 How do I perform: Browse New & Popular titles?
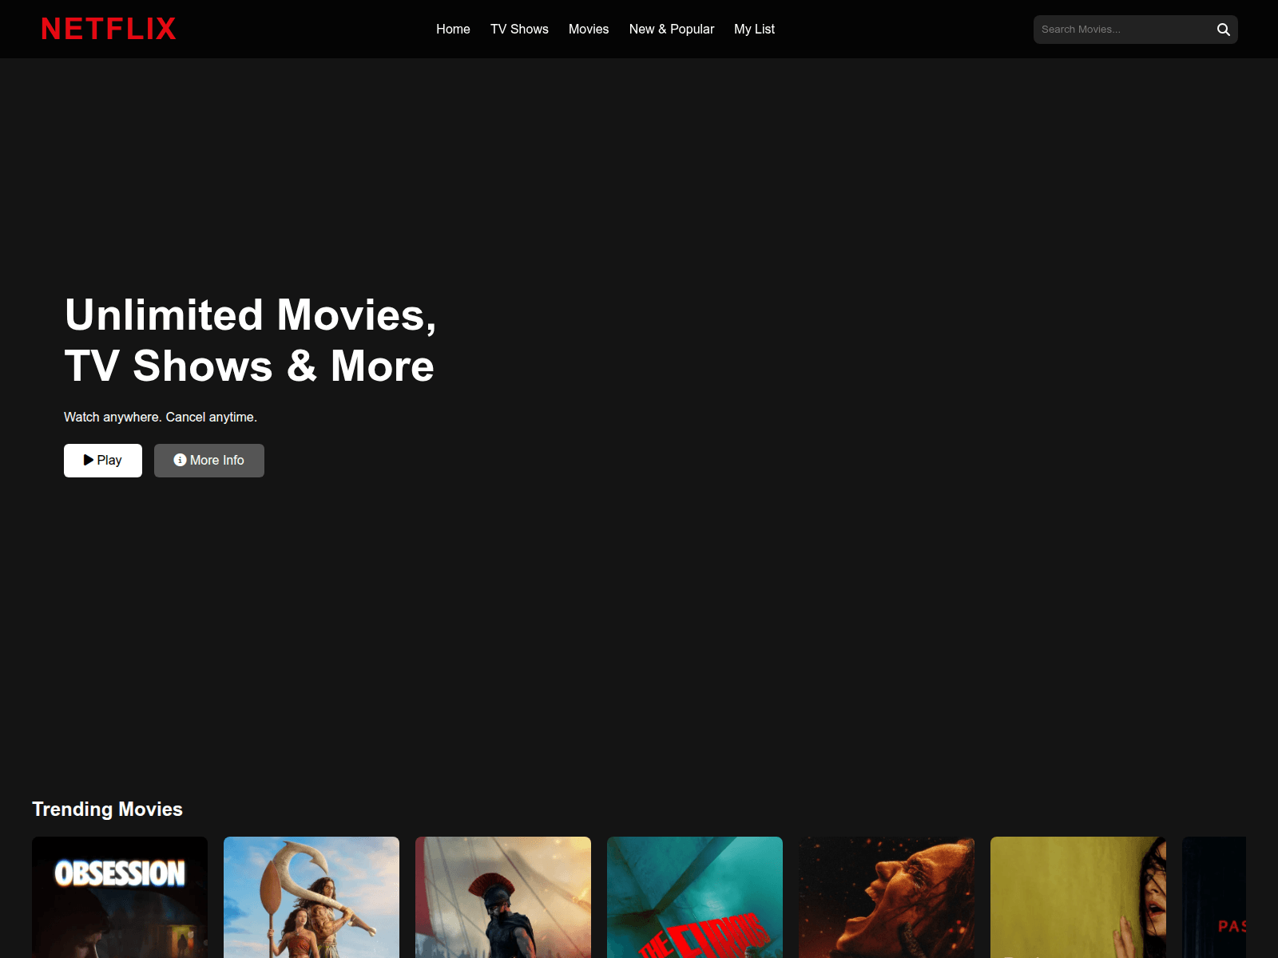click(x=672, y=29)
